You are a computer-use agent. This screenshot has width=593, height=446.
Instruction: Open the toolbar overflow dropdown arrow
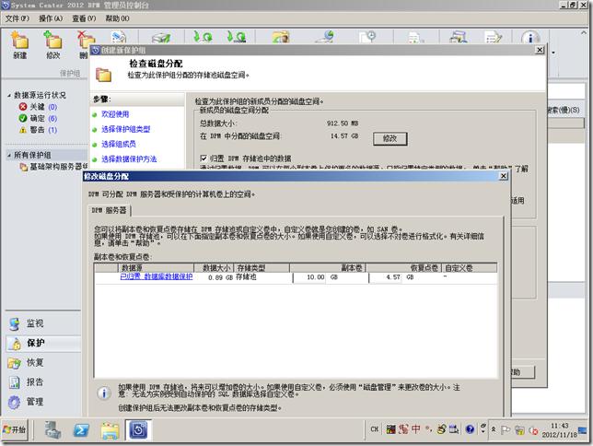[553, 53]
